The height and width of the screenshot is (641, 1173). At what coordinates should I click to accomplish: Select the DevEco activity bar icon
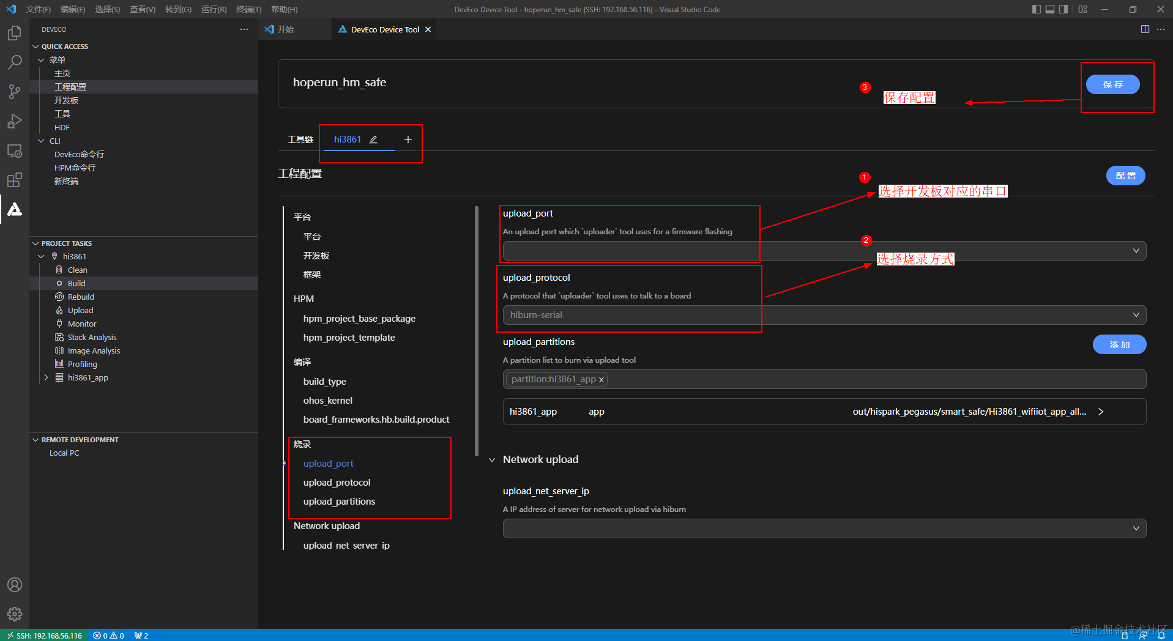click(15, 209)
